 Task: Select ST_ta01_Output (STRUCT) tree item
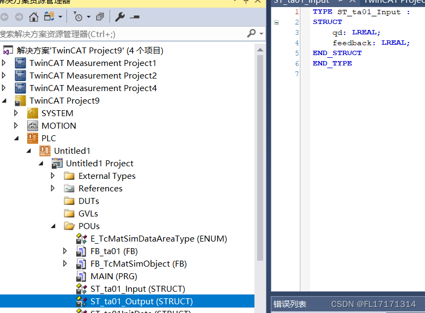tap(142, 302)
